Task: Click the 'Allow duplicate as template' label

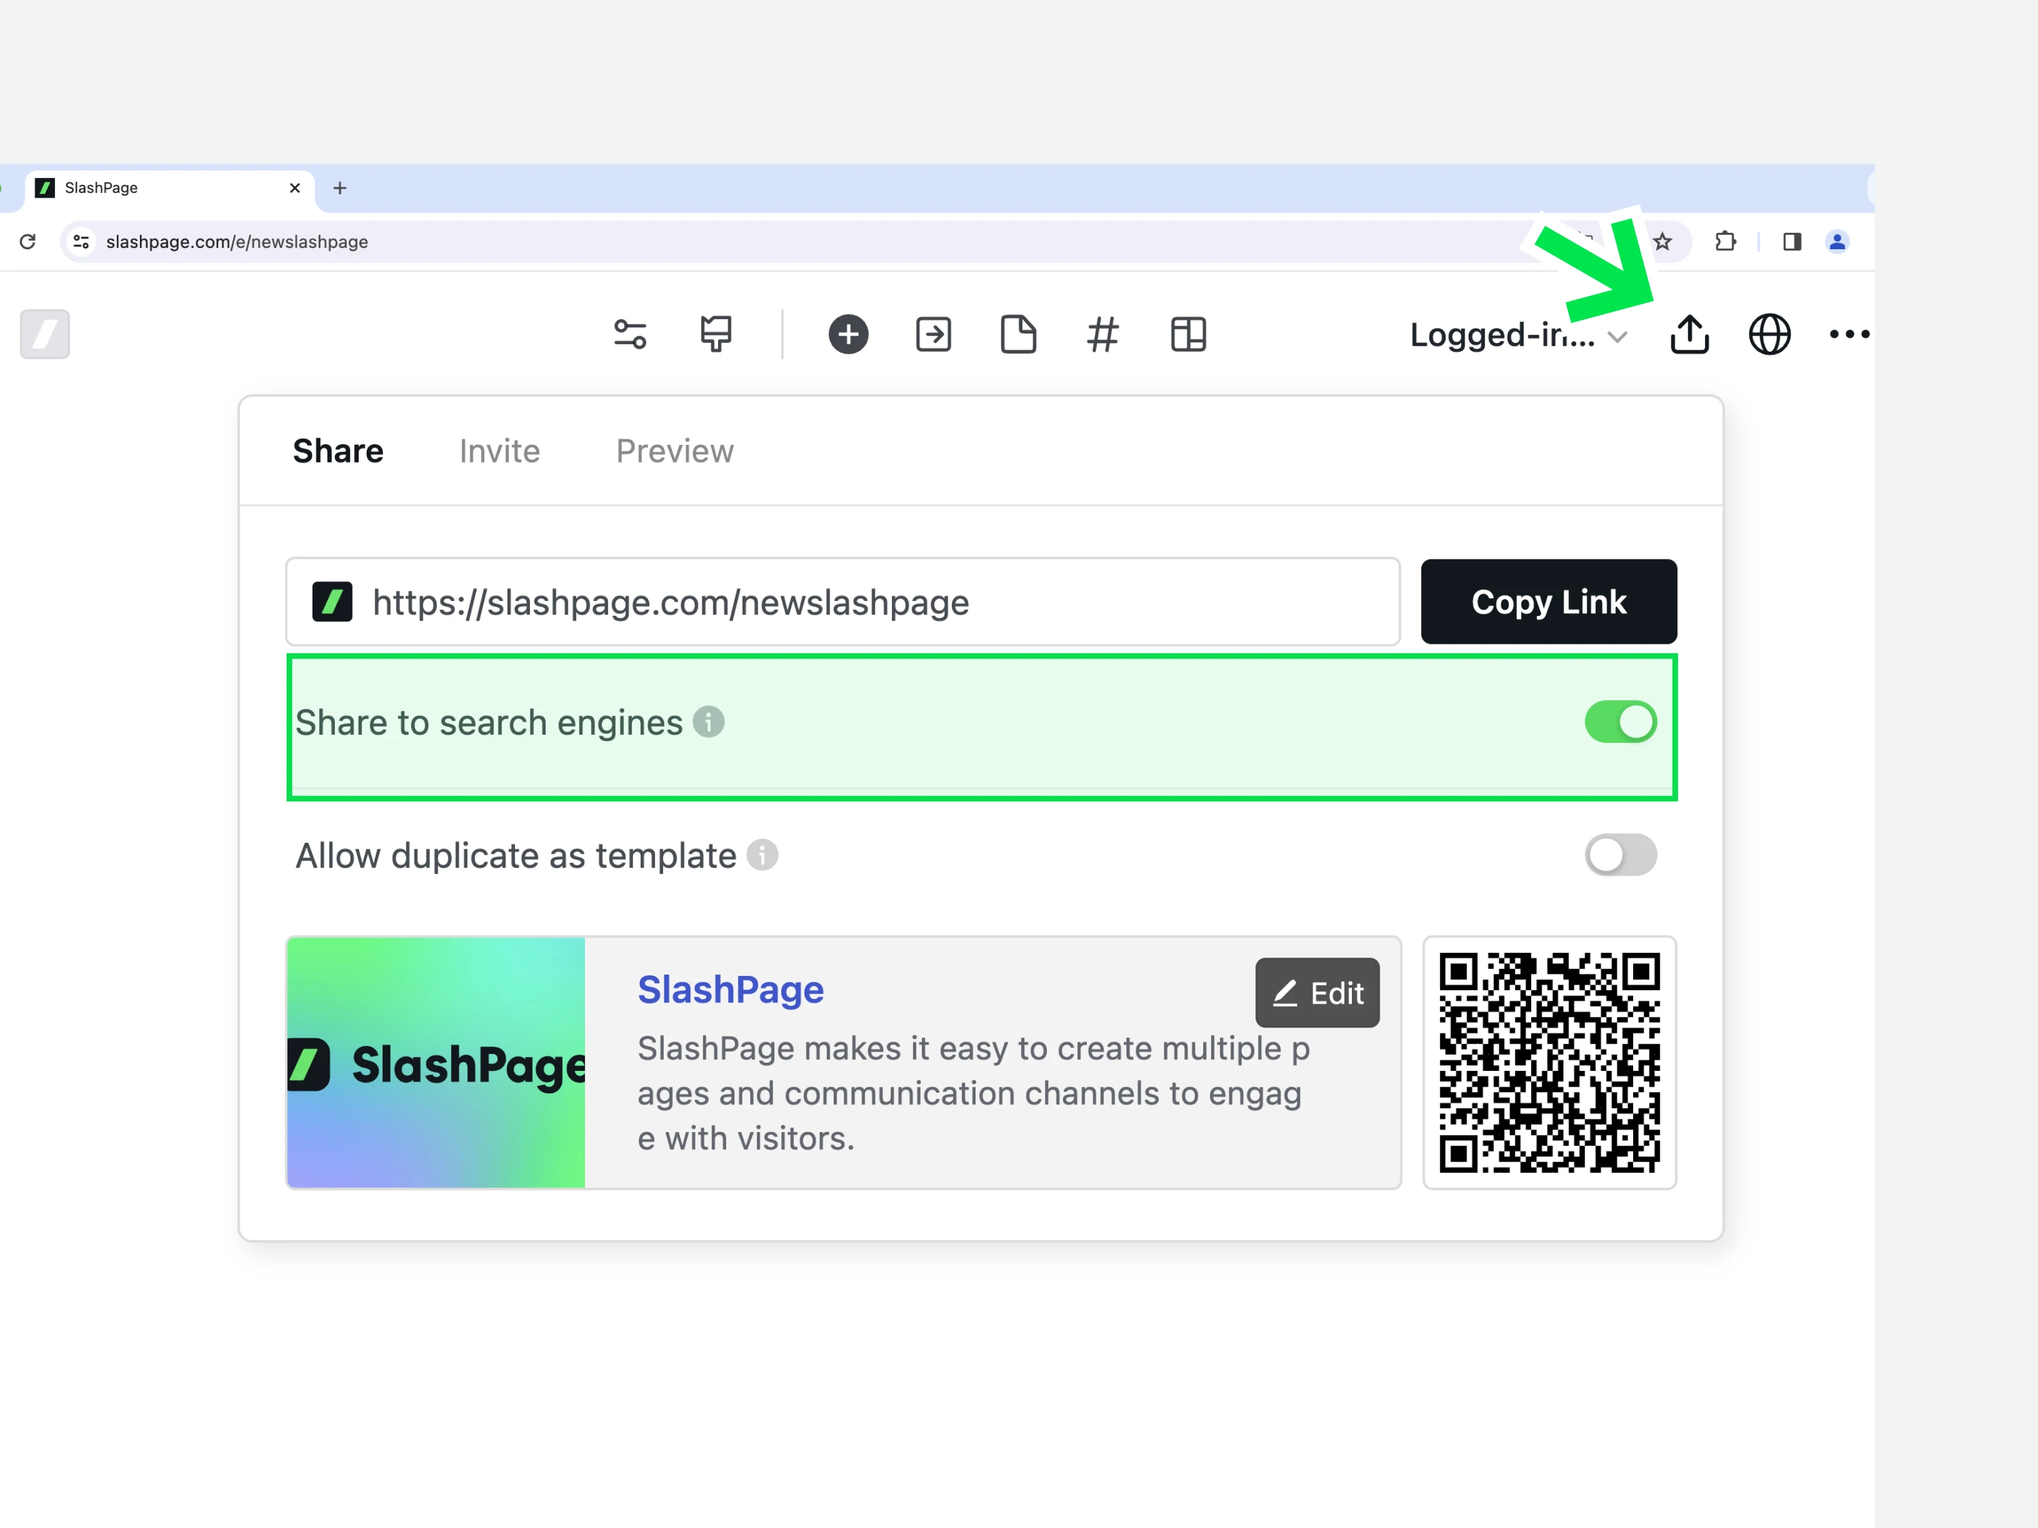Action: [x=516, y=856]
